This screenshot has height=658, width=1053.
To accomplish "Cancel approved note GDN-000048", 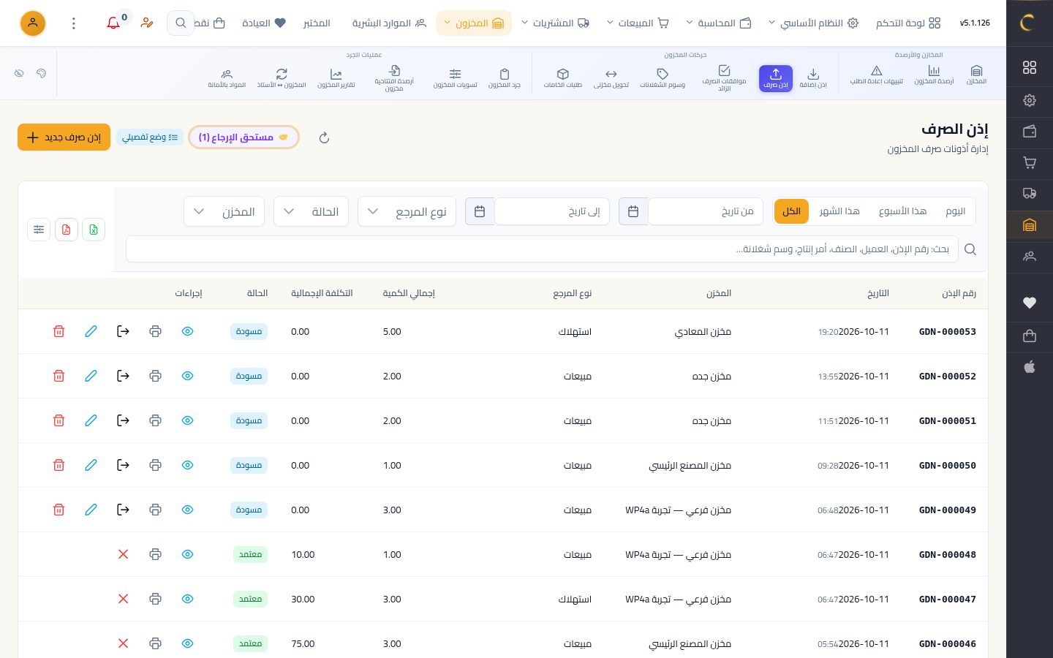I will pos(123,554).
